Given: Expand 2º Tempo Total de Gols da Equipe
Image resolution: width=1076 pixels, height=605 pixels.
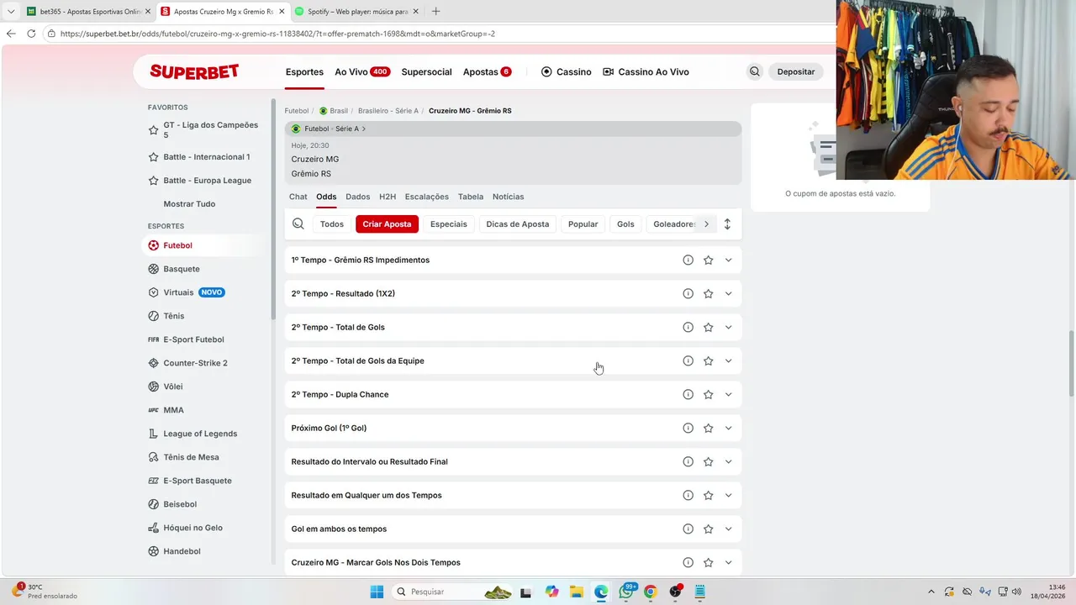Looking at the screenshot, I should pos(728,360).
